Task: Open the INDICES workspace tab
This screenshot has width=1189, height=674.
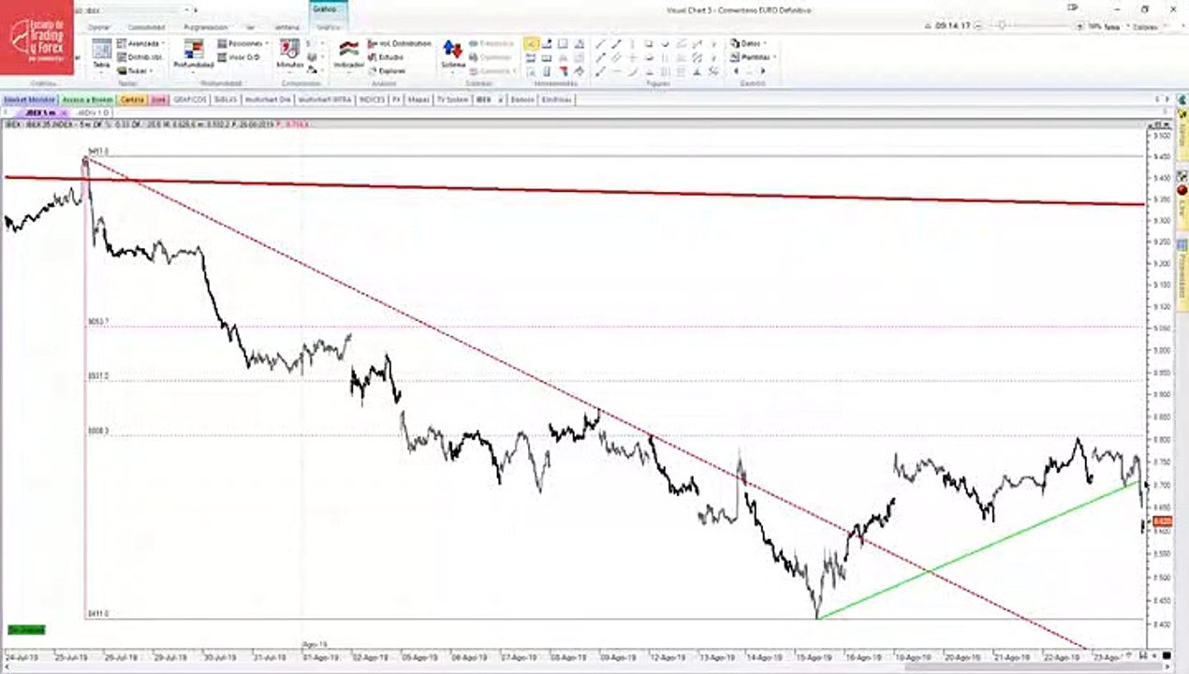Action: (373, 99)
